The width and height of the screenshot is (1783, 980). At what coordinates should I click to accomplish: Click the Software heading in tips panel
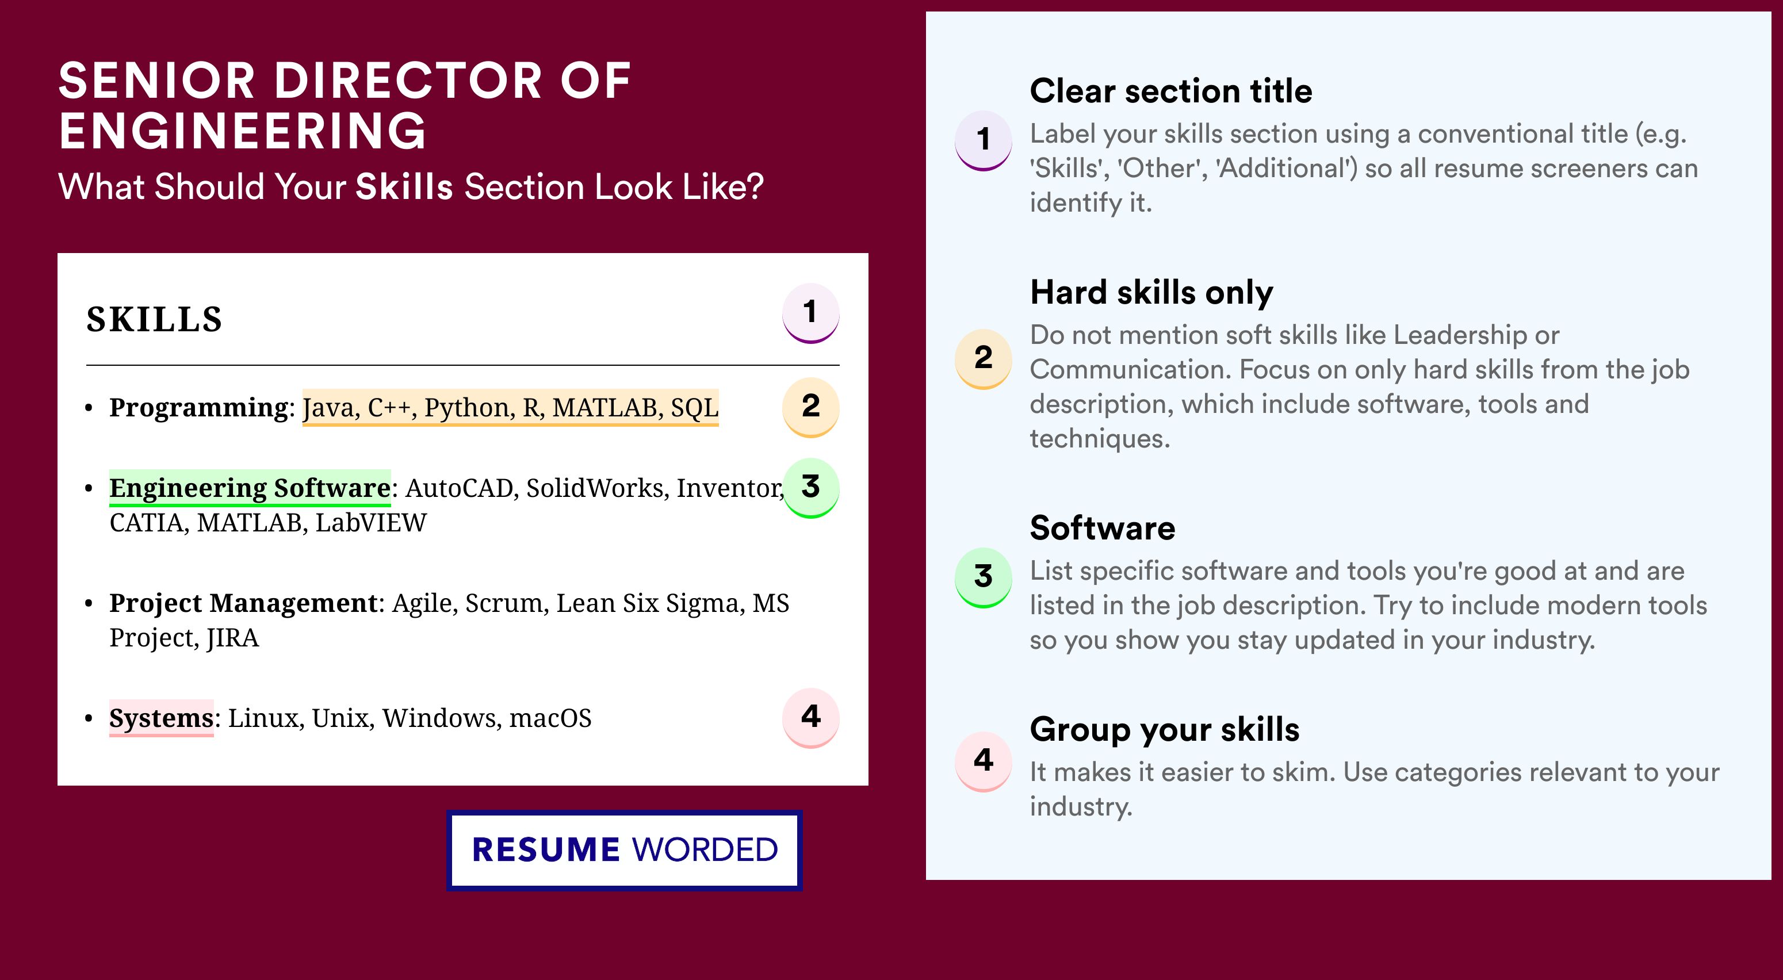tap(1102, 528)
